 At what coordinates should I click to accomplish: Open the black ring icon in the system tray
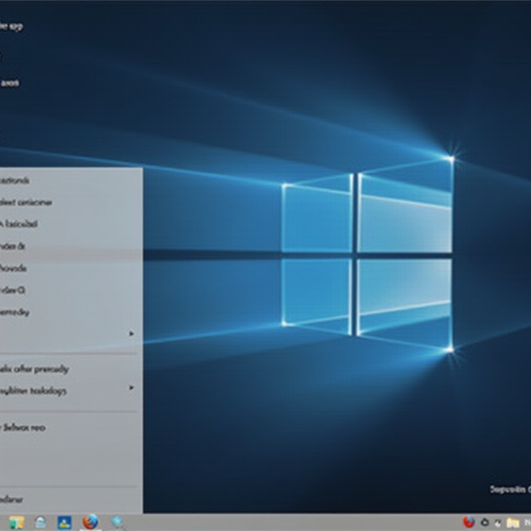pos(485,522)
